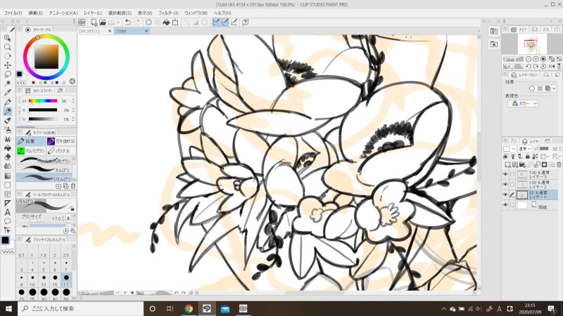Image resolution: width=563 pixels, height=316 pixels.
Task: Tick the checkbox next to レイヤー 3
Action: pos(512,174)
